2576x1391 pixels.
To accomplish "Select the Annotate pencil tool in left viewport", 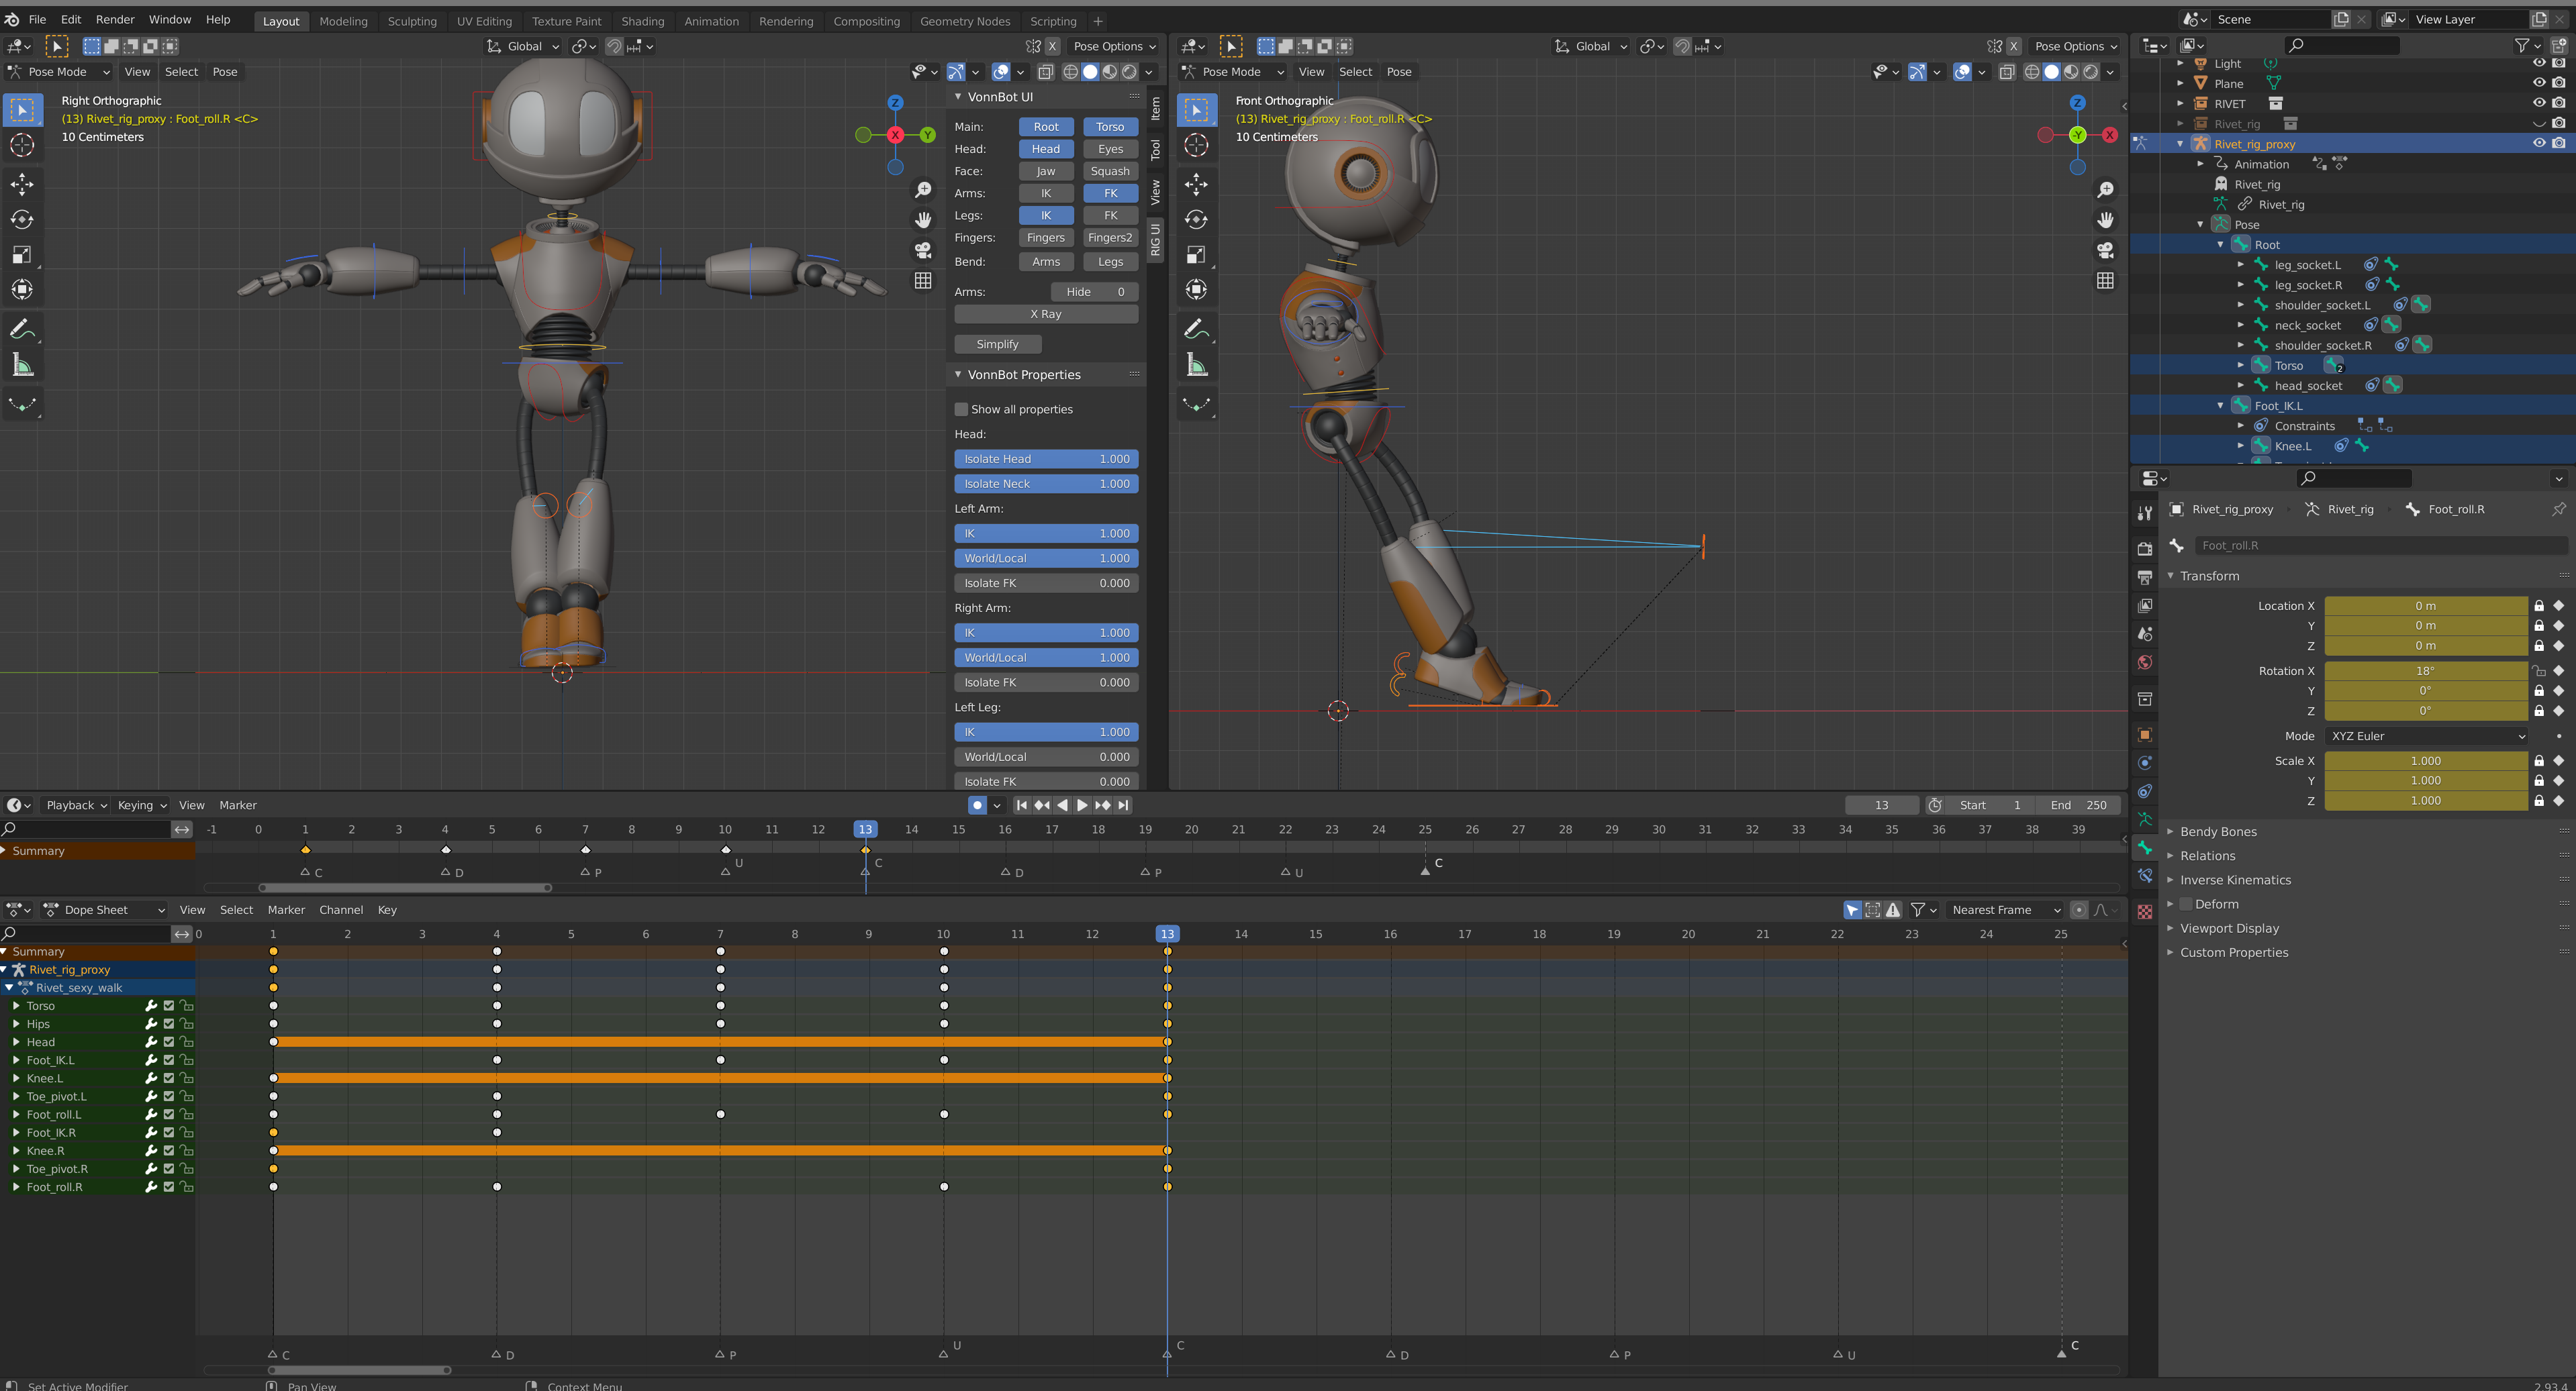I will pos(22,329).
